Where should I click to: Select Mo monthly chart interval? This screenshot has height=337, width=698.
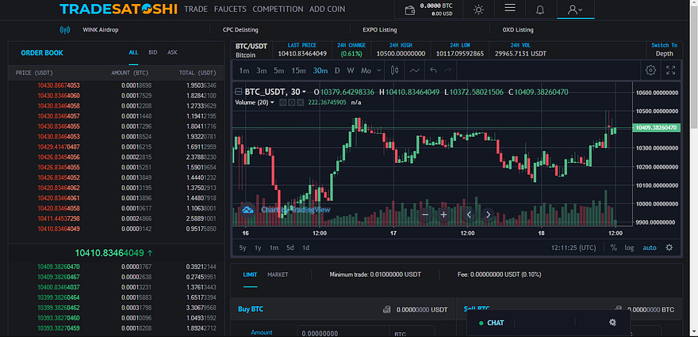[366, 70]
